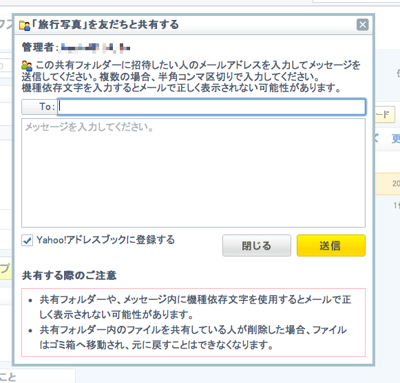Click the two-people invite icon beside instructions
The width and height of the screenshot is (400, 383).
27,66
